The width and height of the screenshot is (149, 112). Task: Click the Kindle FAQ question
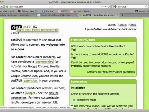pyautogui.click(x=102, y=54)
